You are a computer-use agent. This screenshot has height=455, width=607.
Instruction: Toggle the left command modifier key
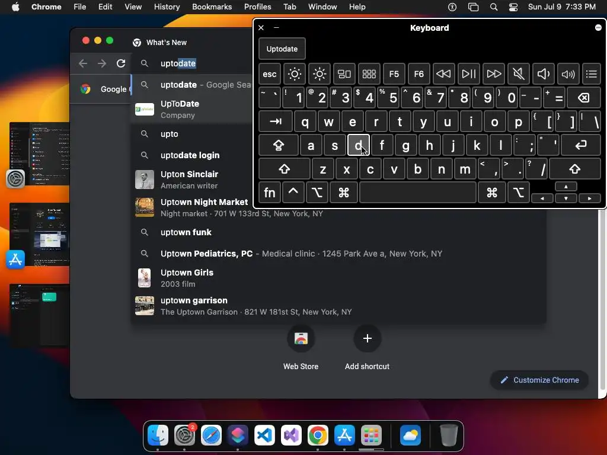(344, 193)
